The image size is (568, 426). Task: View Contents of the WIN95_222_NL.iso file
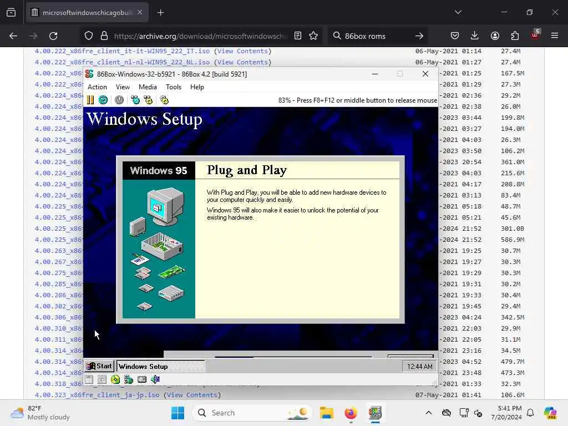(243, 62)
